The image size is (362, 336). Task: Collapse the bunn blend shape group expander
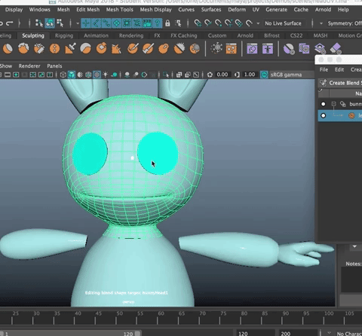(333, 103)
